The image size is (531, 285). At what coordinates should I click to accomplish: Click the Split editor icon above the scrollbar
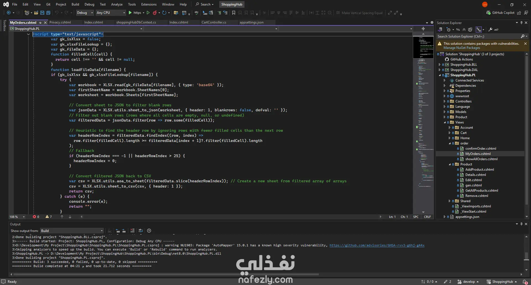point(423,29)
